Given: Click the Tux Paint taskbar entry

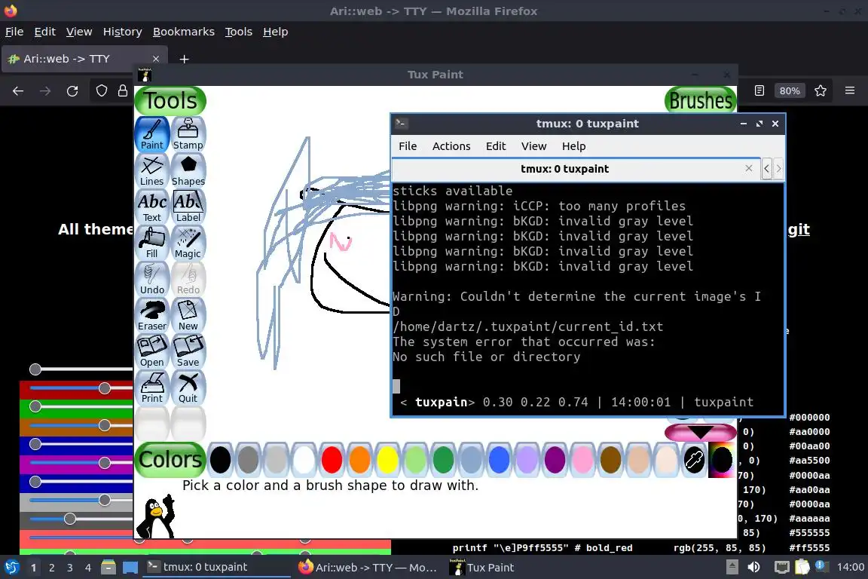Looking at the screenshot, I should pos(481,568).
